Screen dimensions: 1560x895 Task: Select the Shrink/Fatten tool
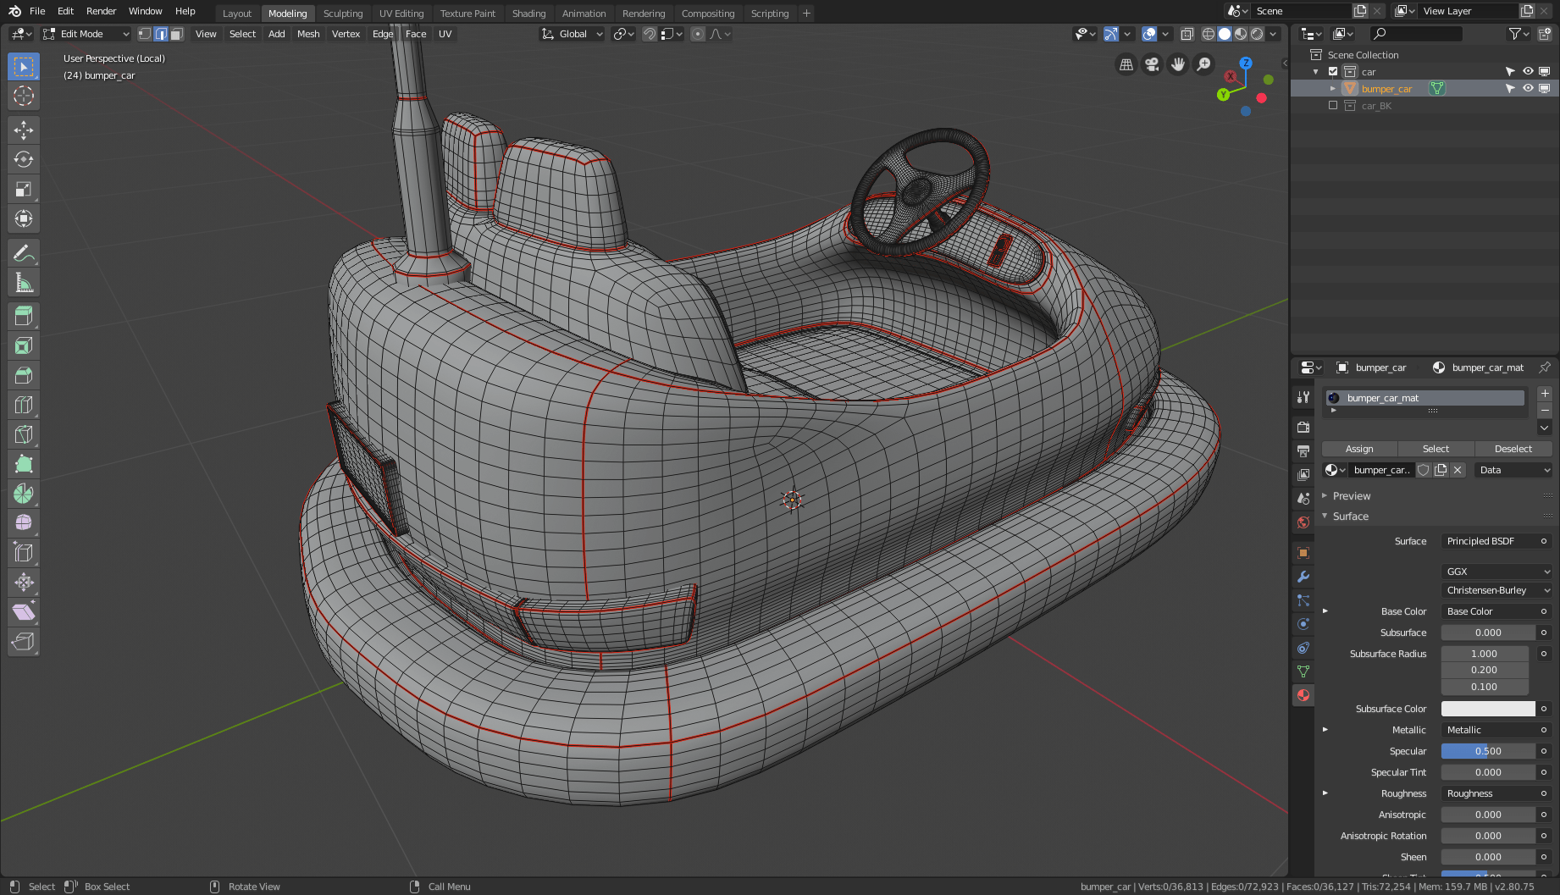pyautogui.click(x=24, y=583)
